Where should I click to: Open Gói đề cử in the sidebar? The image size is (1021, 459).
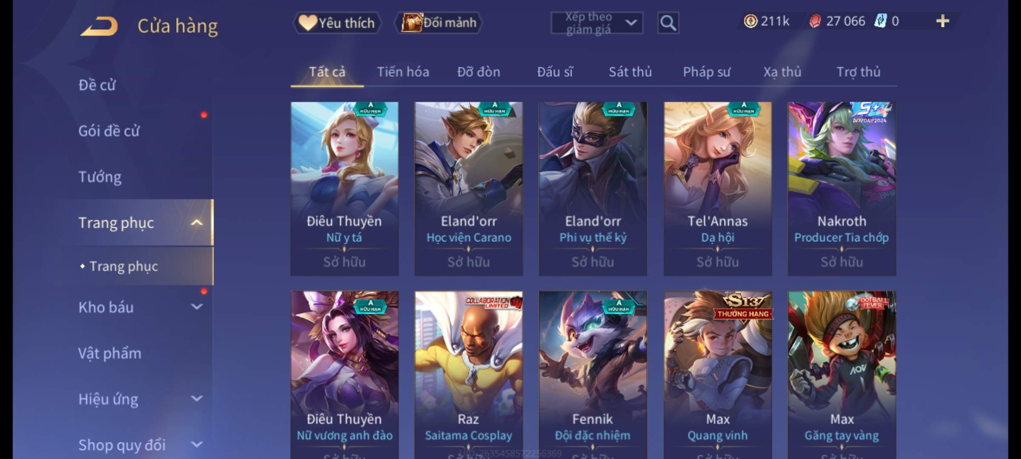(109, 131)
